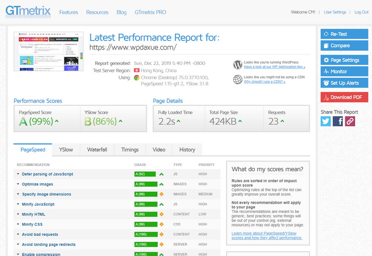Click the GTmetrix logo
The width and height of the screenshot is (372, 256).
coord(27,12)
